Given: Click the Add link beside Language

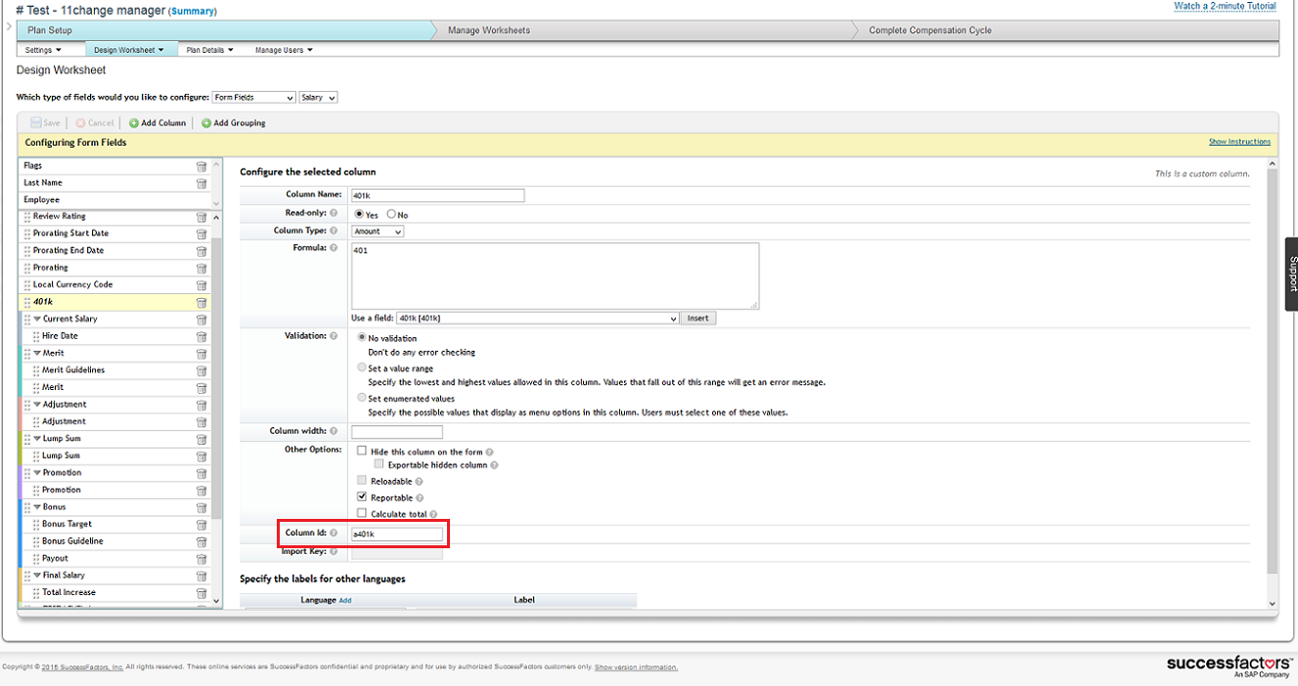Looking at the screenshot, I should (345, 600).
